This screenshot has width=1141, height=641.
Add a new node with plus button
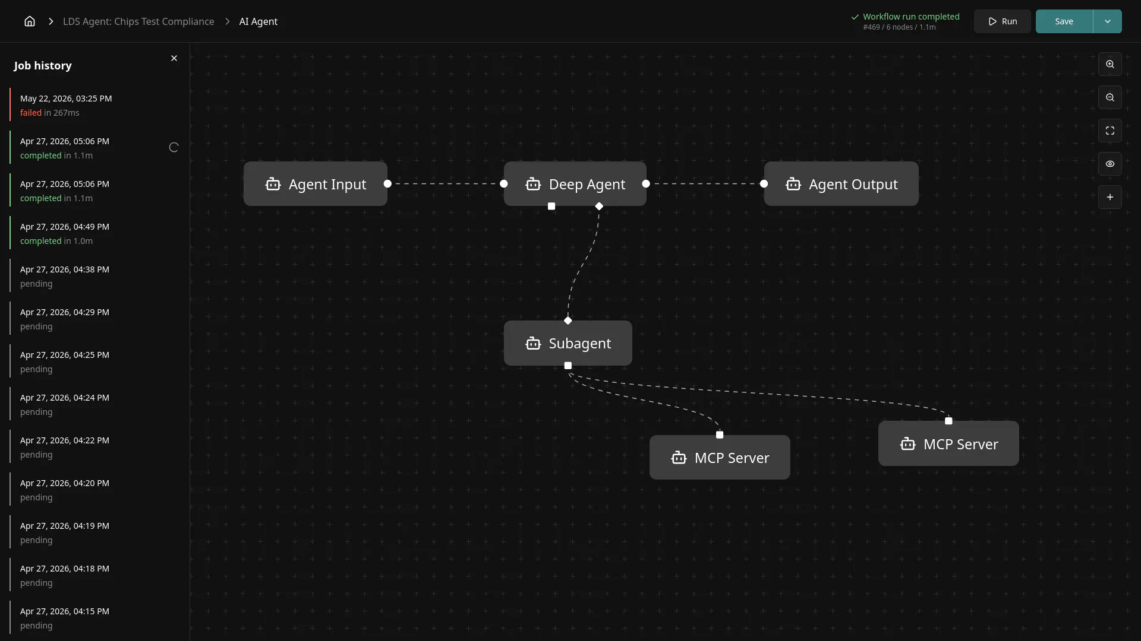[x=1110, y=197]
